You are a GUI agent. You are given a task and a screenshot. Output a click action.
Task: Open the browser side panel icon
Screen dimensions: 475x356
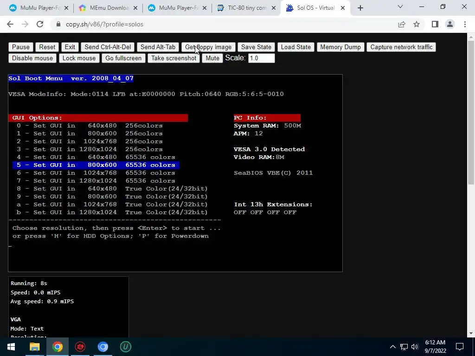(435, 24)
